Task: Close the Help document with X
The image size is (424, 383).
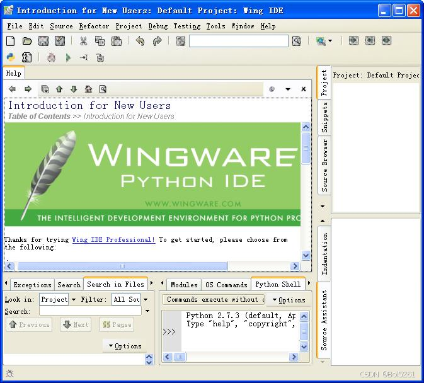Action: tap(304, 89)
